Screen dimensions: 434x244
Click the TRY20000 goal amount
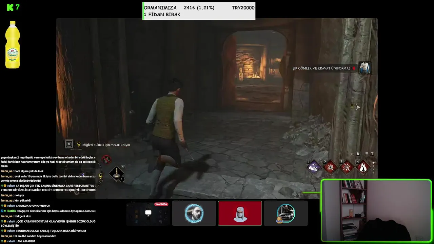click(x=243, y=8)
